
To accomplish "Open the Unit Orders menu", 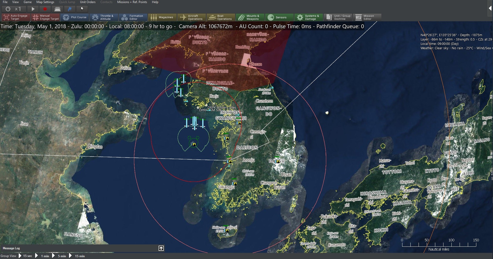I will click(88, 2).
